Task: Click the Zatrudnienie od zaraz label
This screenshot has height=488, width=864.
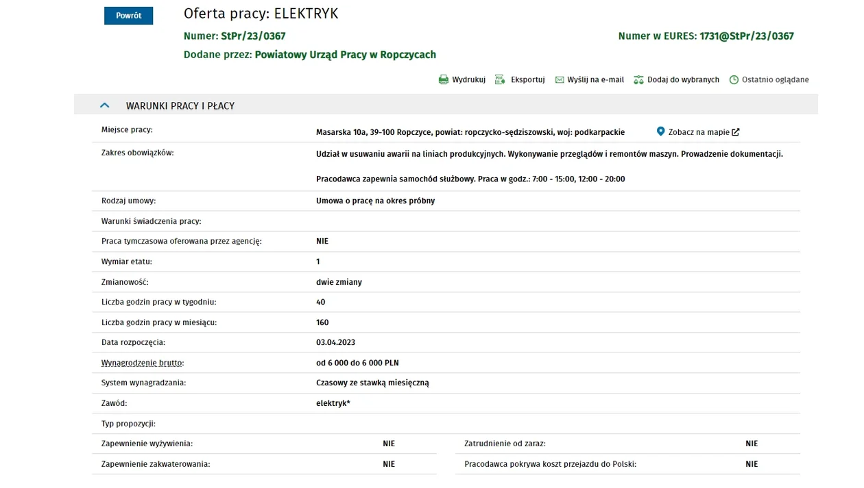Action: coord(505,444)
